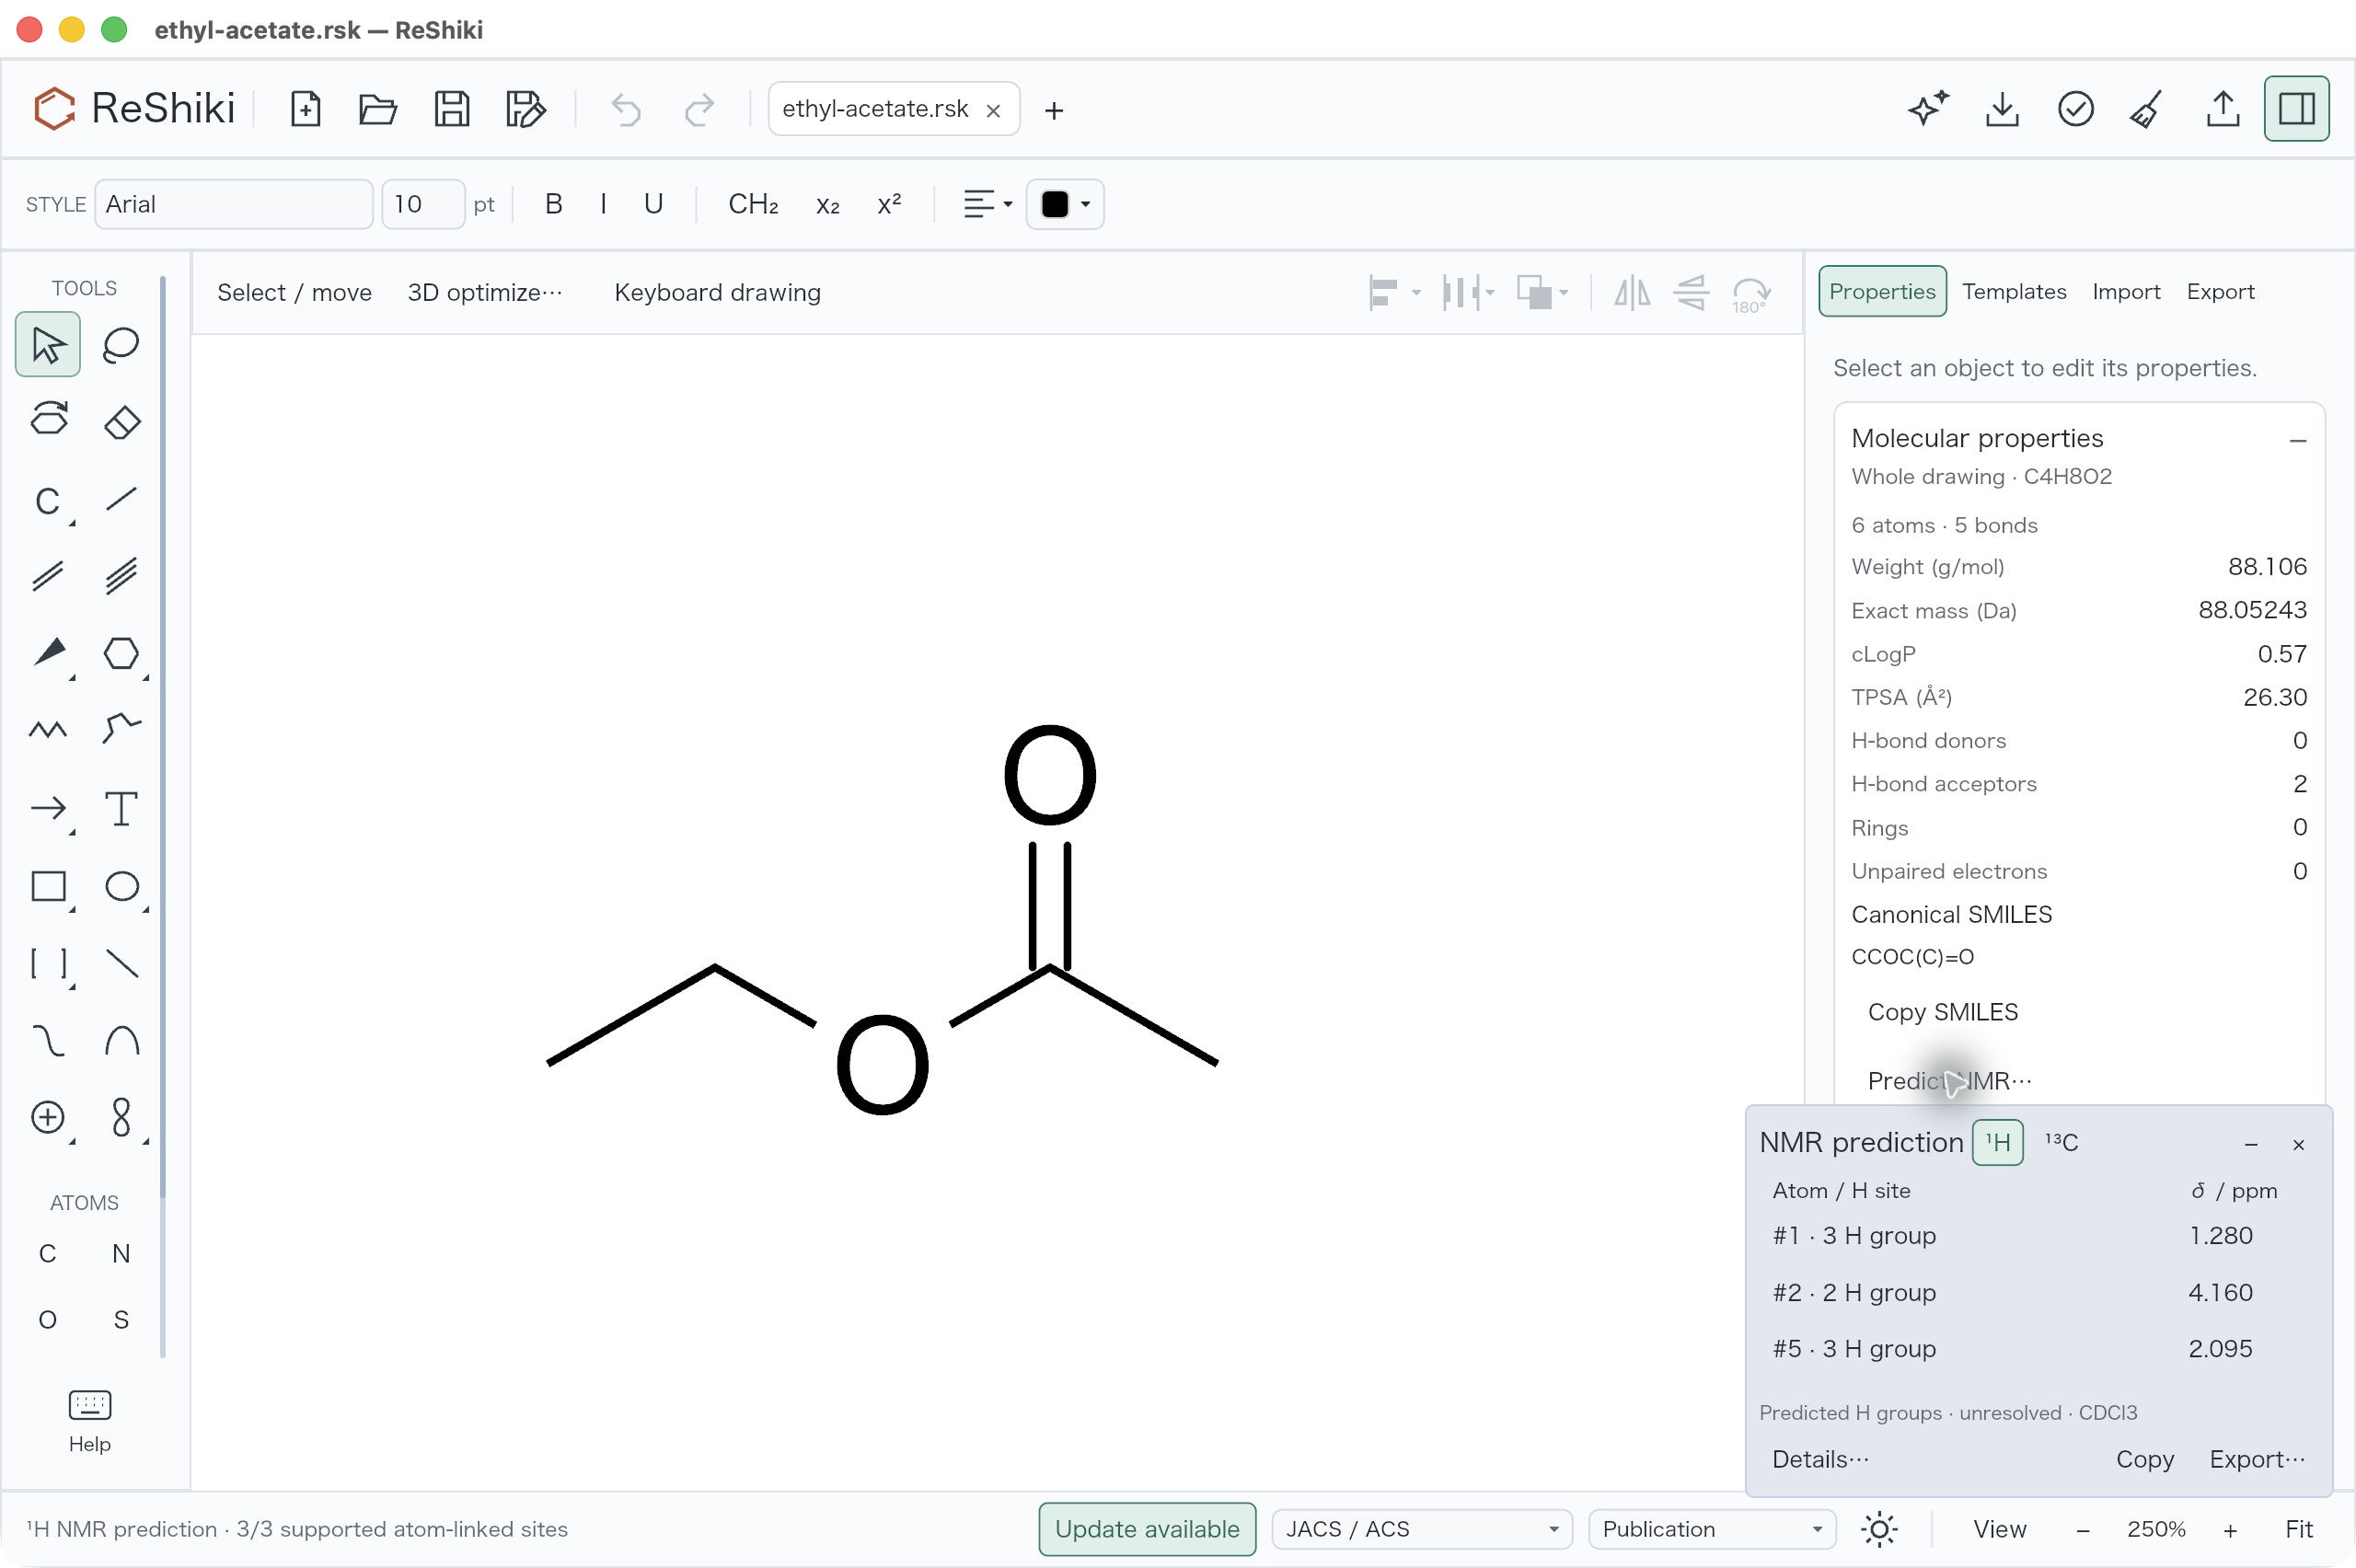Select the single bond line tool

(x=121, y=499)
